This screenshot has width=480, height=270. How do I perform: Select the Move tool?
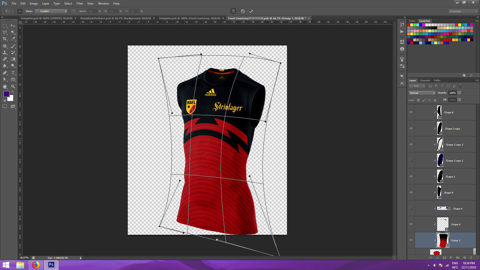coord(13,26)
